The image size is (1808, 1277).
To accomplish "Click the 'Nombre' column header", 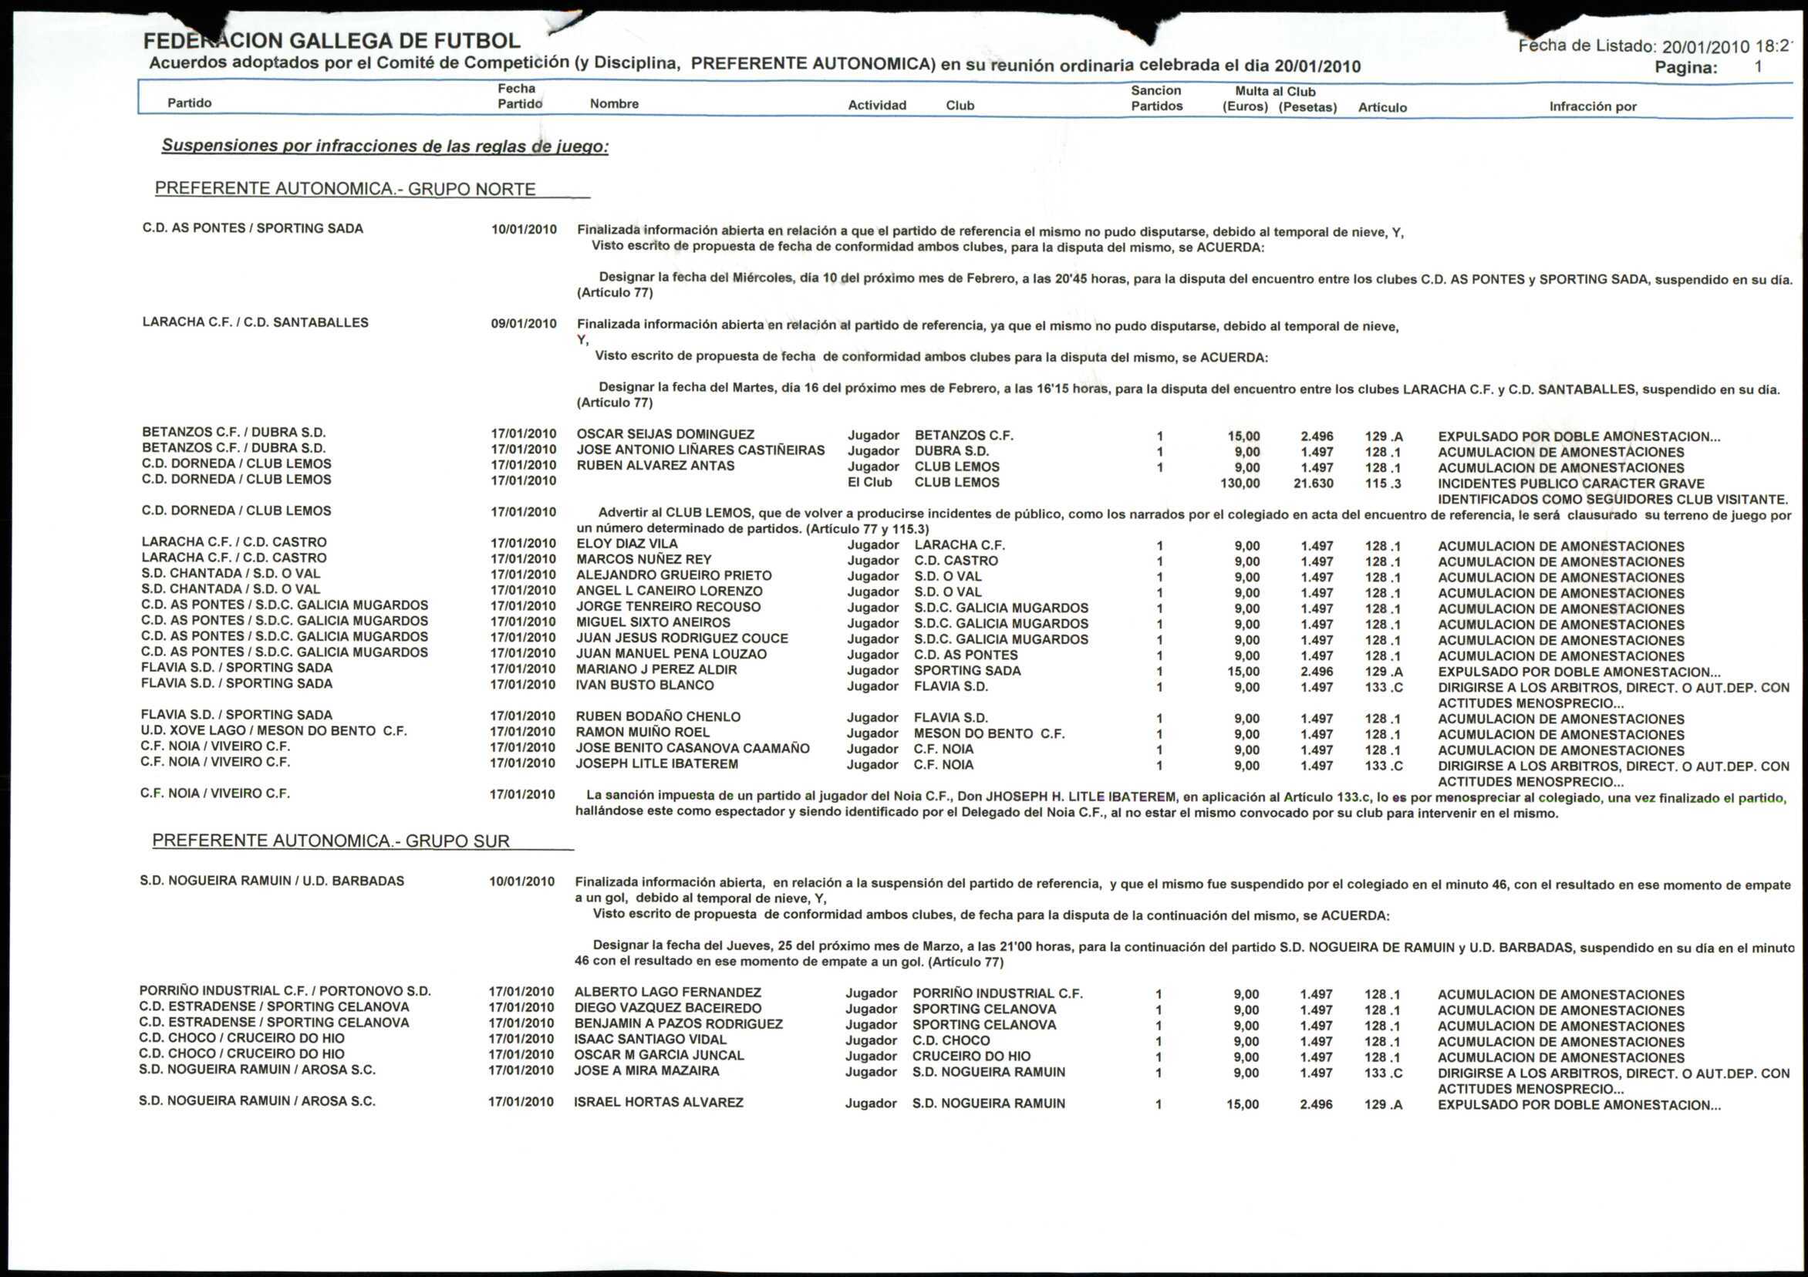I will point(613,104).
